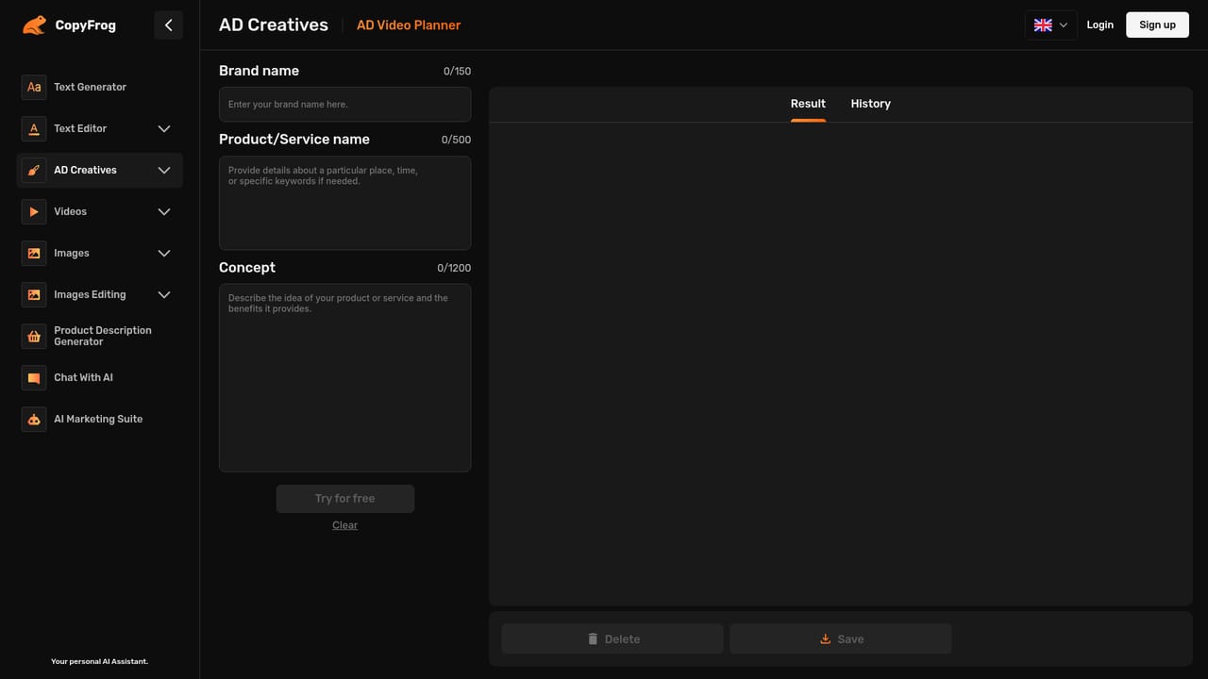Click the AD Video Planner heading text
The height and width of the screenshot is (679, 1208).
coord(409,25)
